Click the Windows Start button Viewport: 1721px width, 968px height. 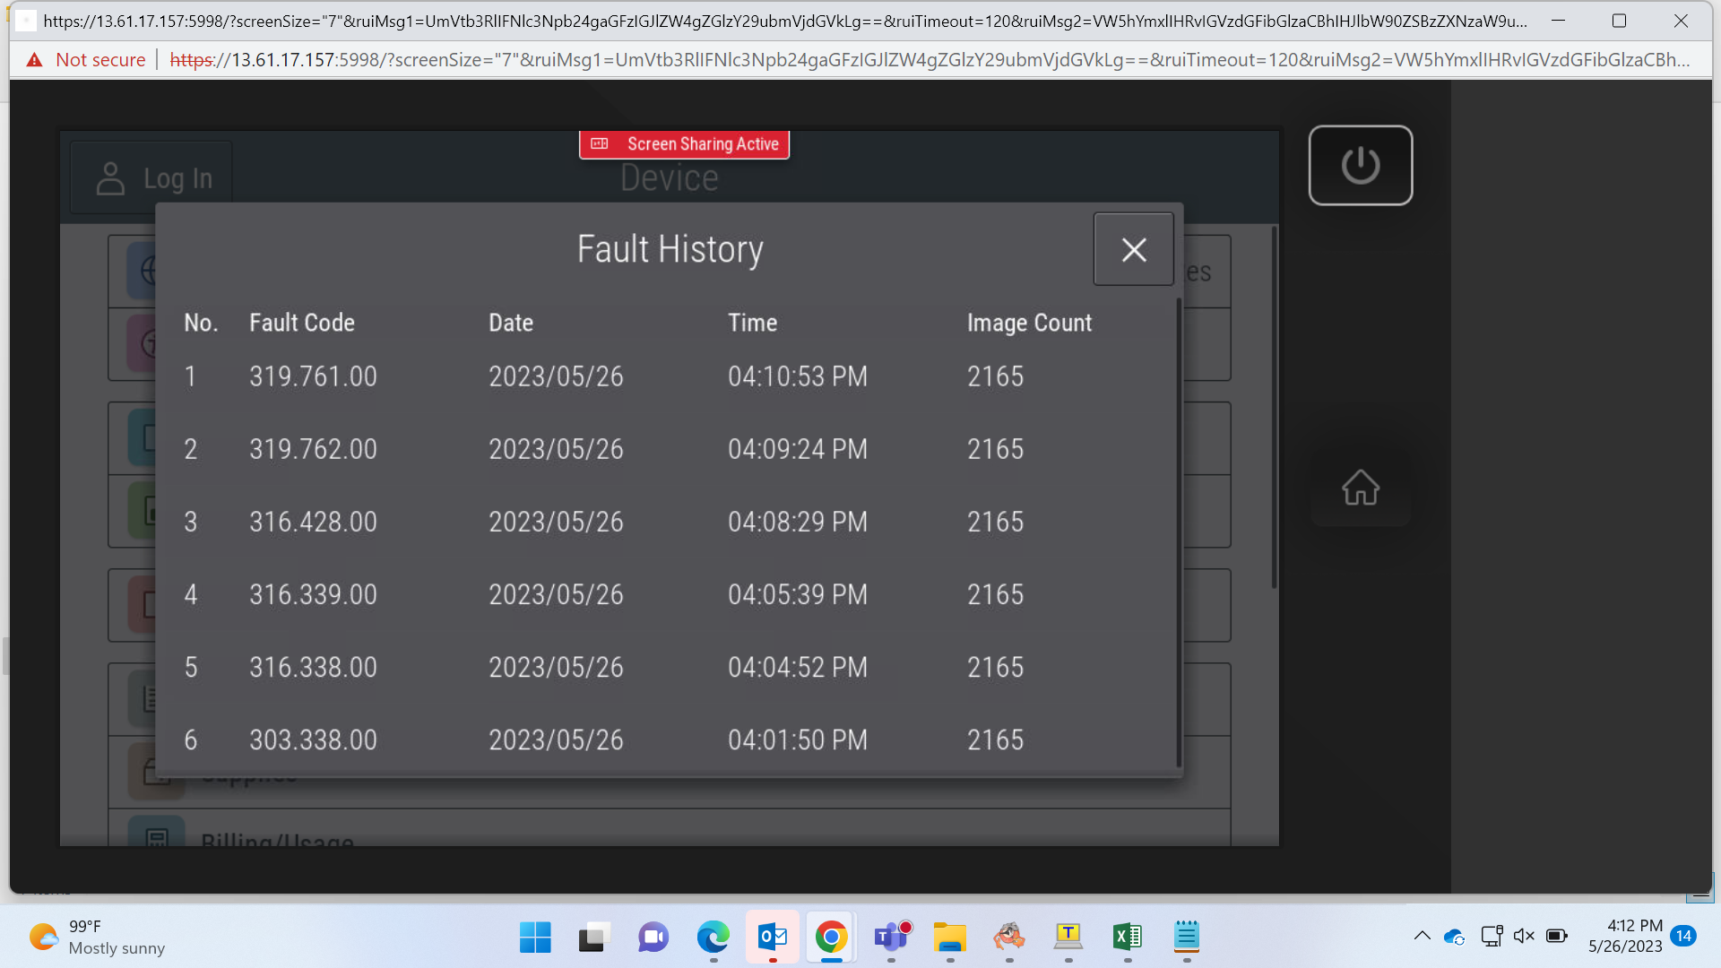click(536, 938)
